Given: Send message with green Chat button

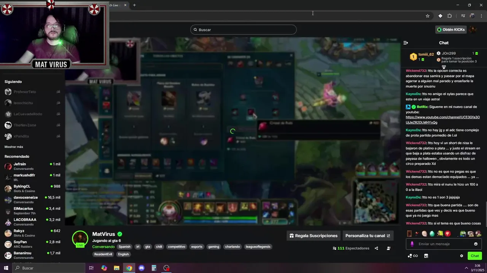Looking at the screenshot, I should (475, 256).
